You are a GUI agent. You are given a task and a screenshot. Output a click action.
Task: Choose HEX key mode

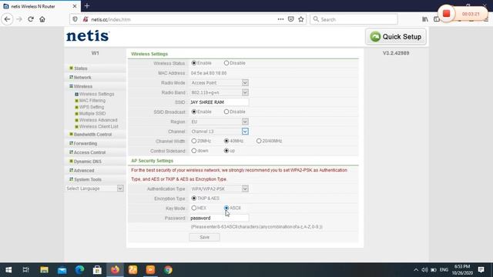[193, 208]
